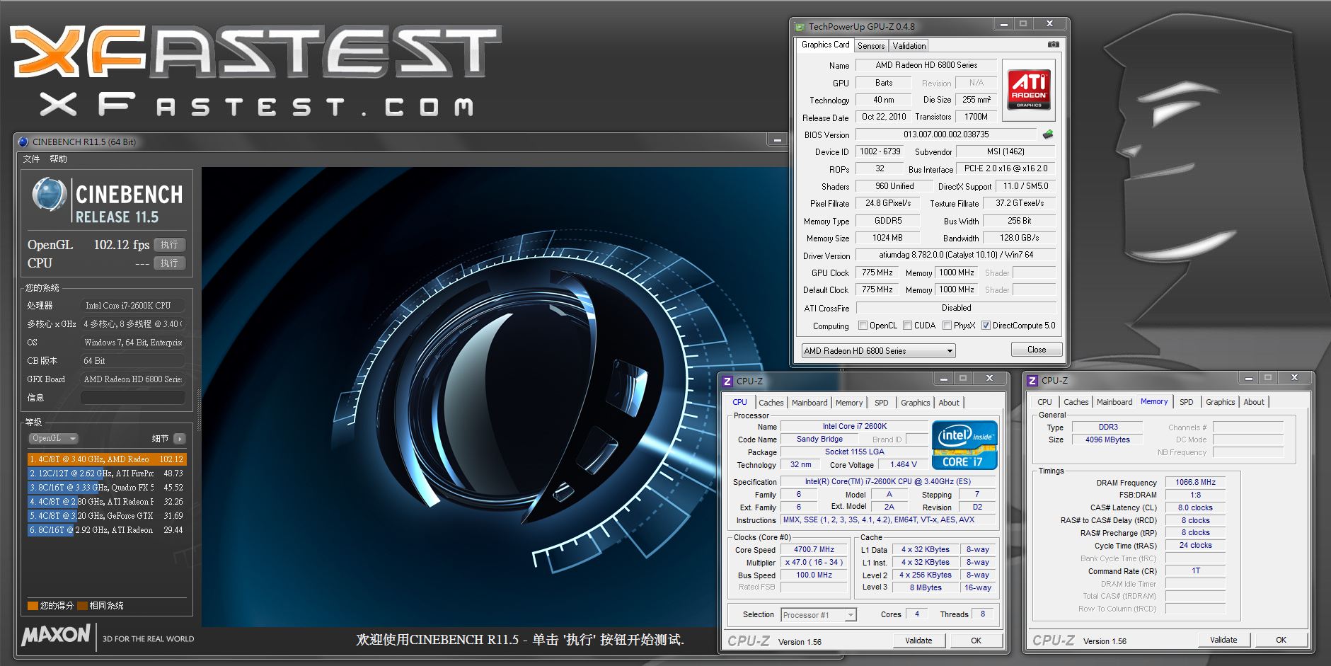The width and height of the screenshot is (1331, 666).
Task: Run the OpenGL test with its 执行 button
Action: [169, 245]
